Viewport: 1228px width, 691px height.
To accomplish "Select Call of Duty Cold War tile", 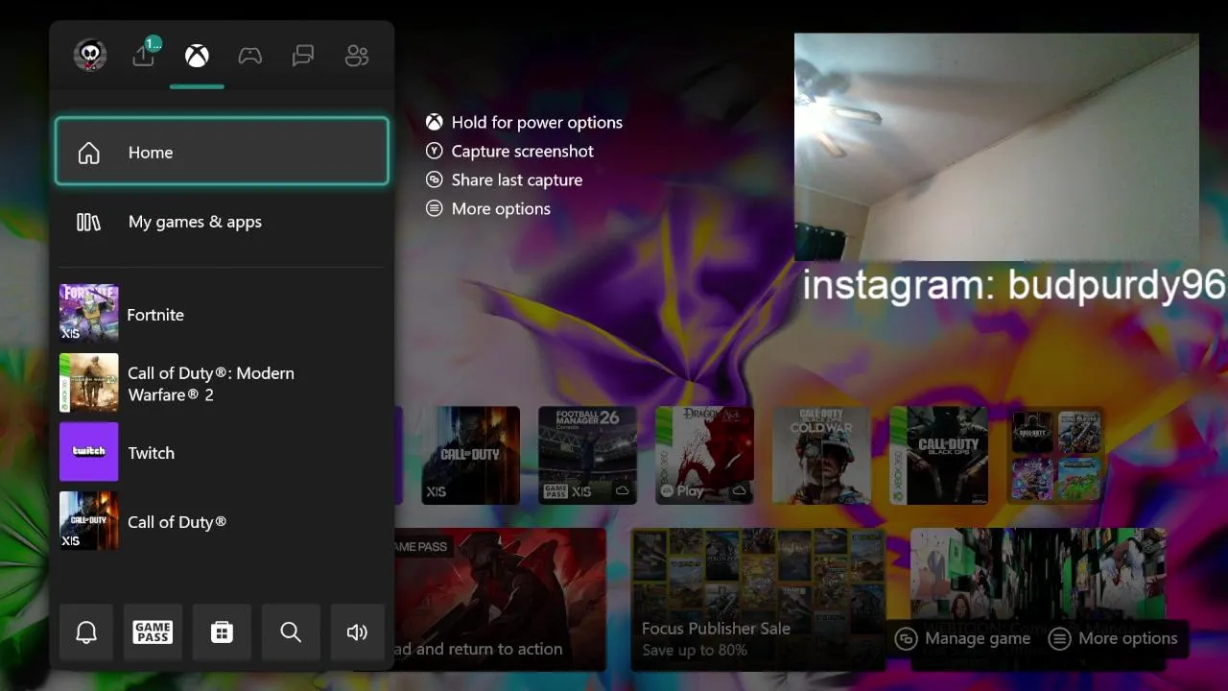I will (x=821, y=455).
